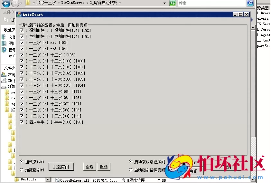The width and height of the screenshot is (271, 183).
Task: Click the QueueHelper.dll file icon
Action: [57, 180]
